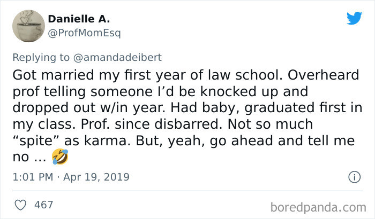Open the tweet info circle icon
This screenshot has width=375, height=219.
[x=353, y=176]
